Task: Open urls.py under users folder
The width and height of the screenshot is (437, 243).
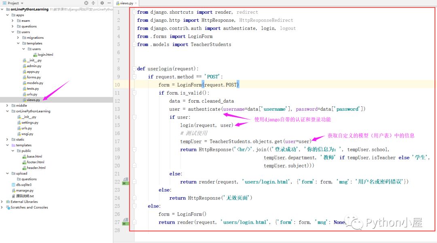Action: point(32,94)
